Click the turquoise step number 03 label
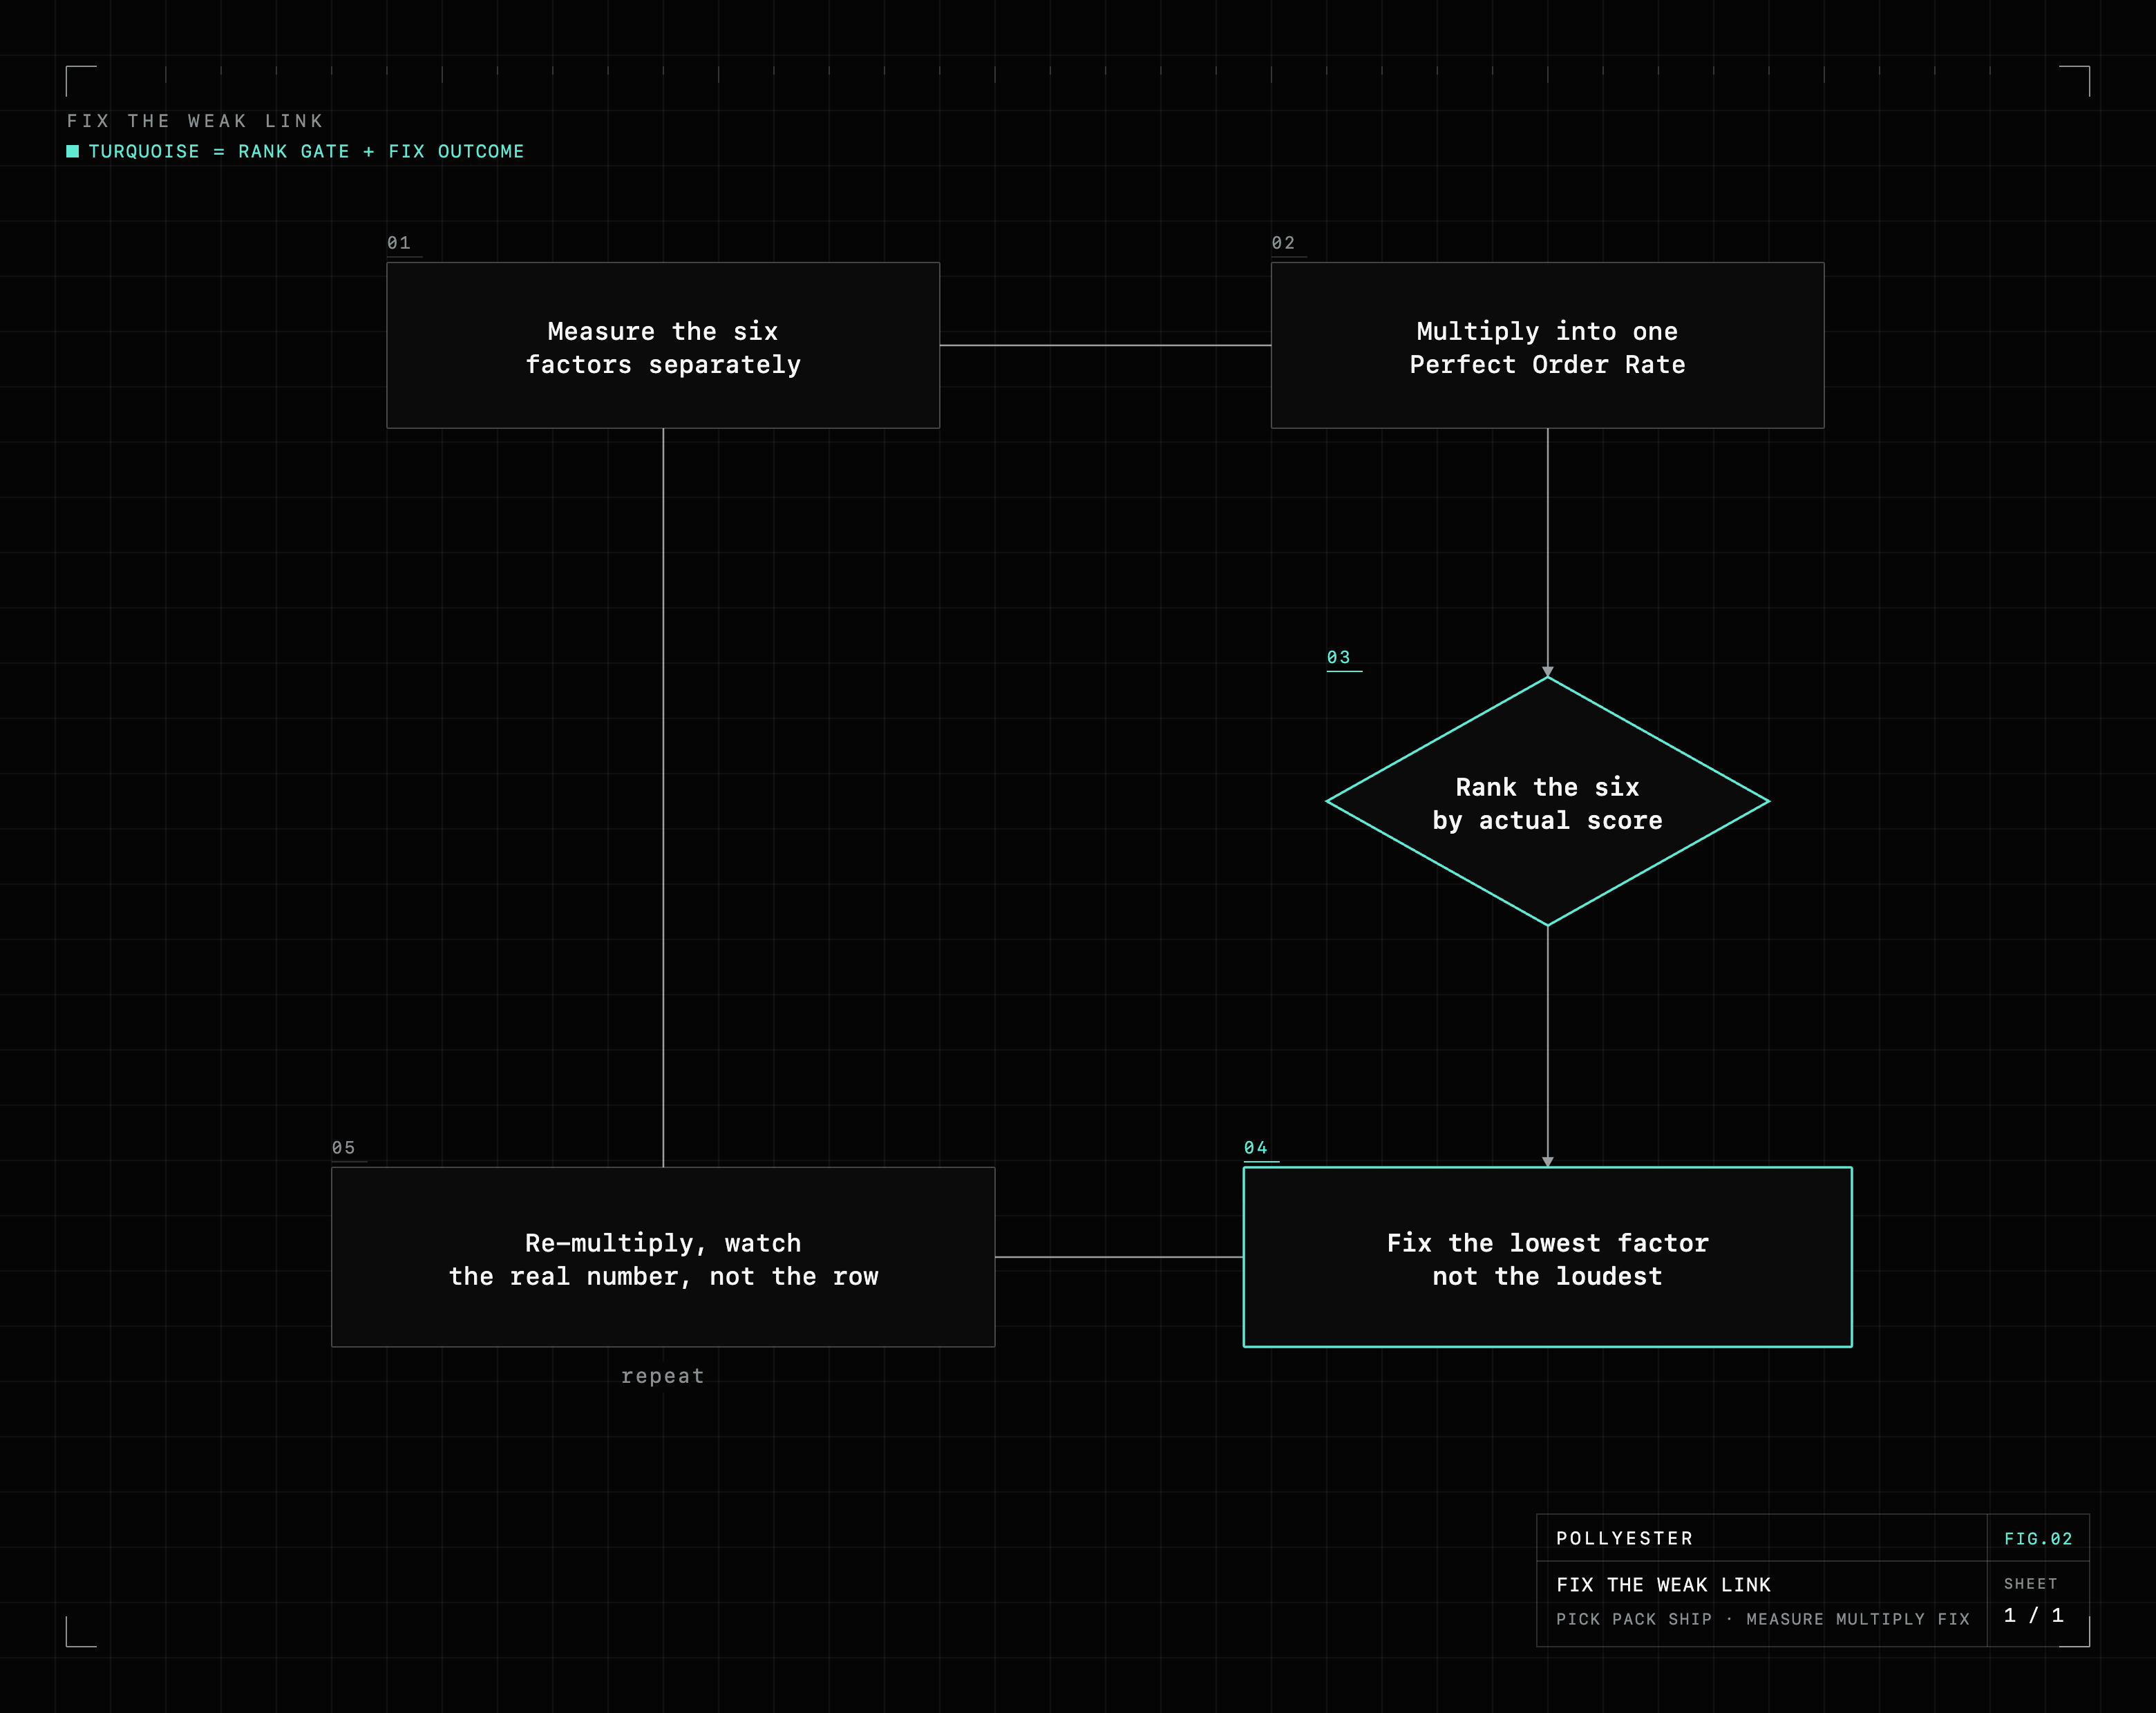This screenshot has width=2156, height=1713. (1338, 658)
